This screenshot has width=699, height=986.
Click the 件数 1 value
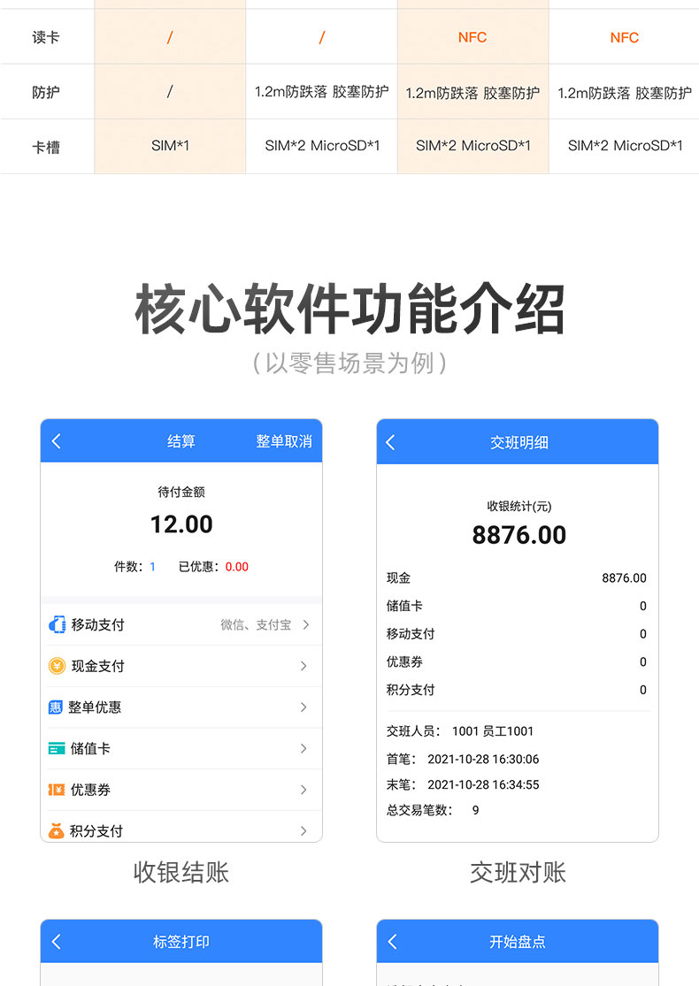152,567
